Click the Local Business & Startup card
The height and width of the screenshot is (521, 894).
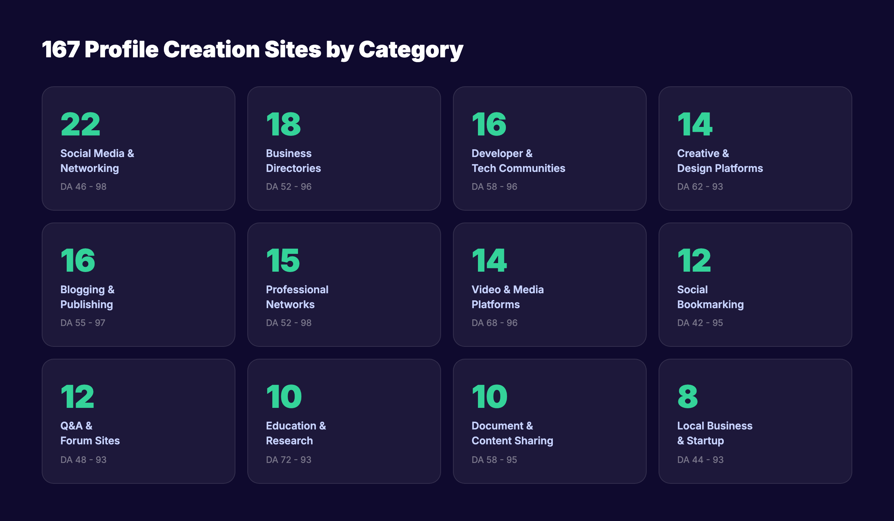pyautogui.click(x=755, y=421)
